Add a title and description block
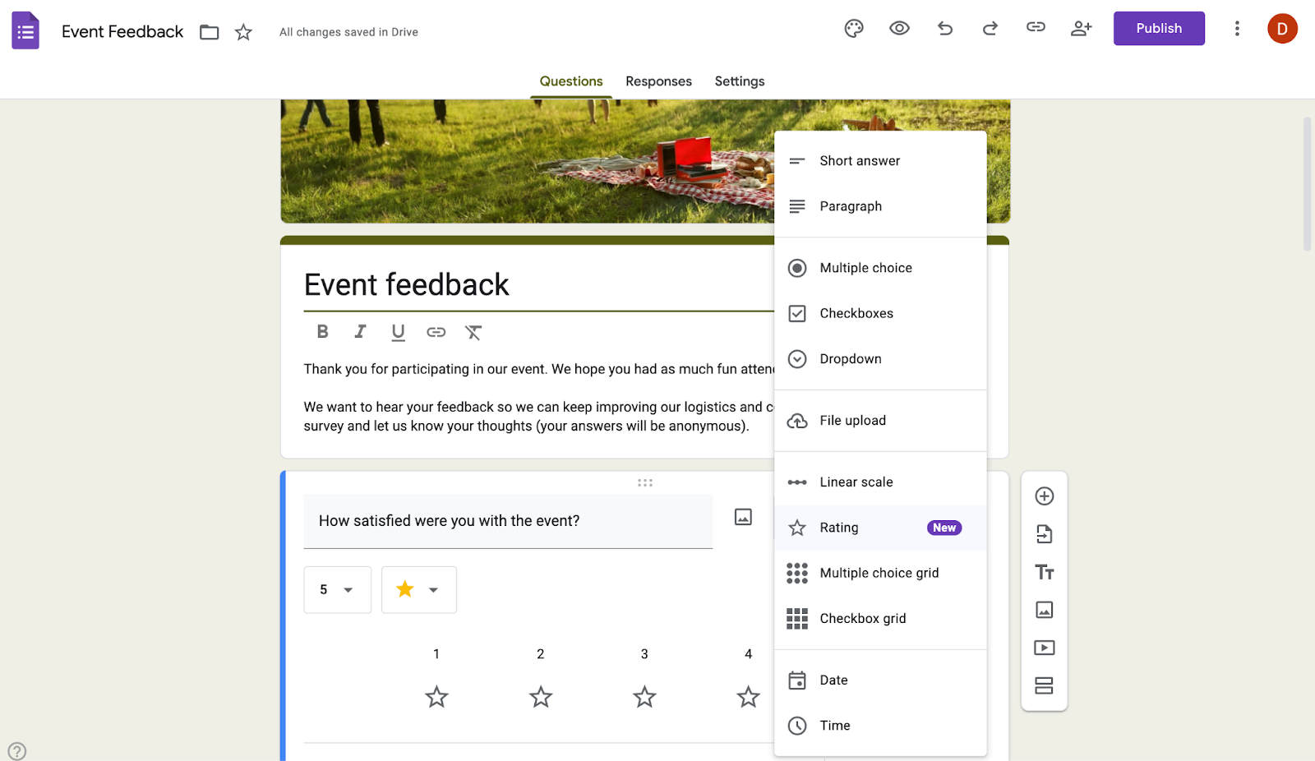 click(1044, 572)
